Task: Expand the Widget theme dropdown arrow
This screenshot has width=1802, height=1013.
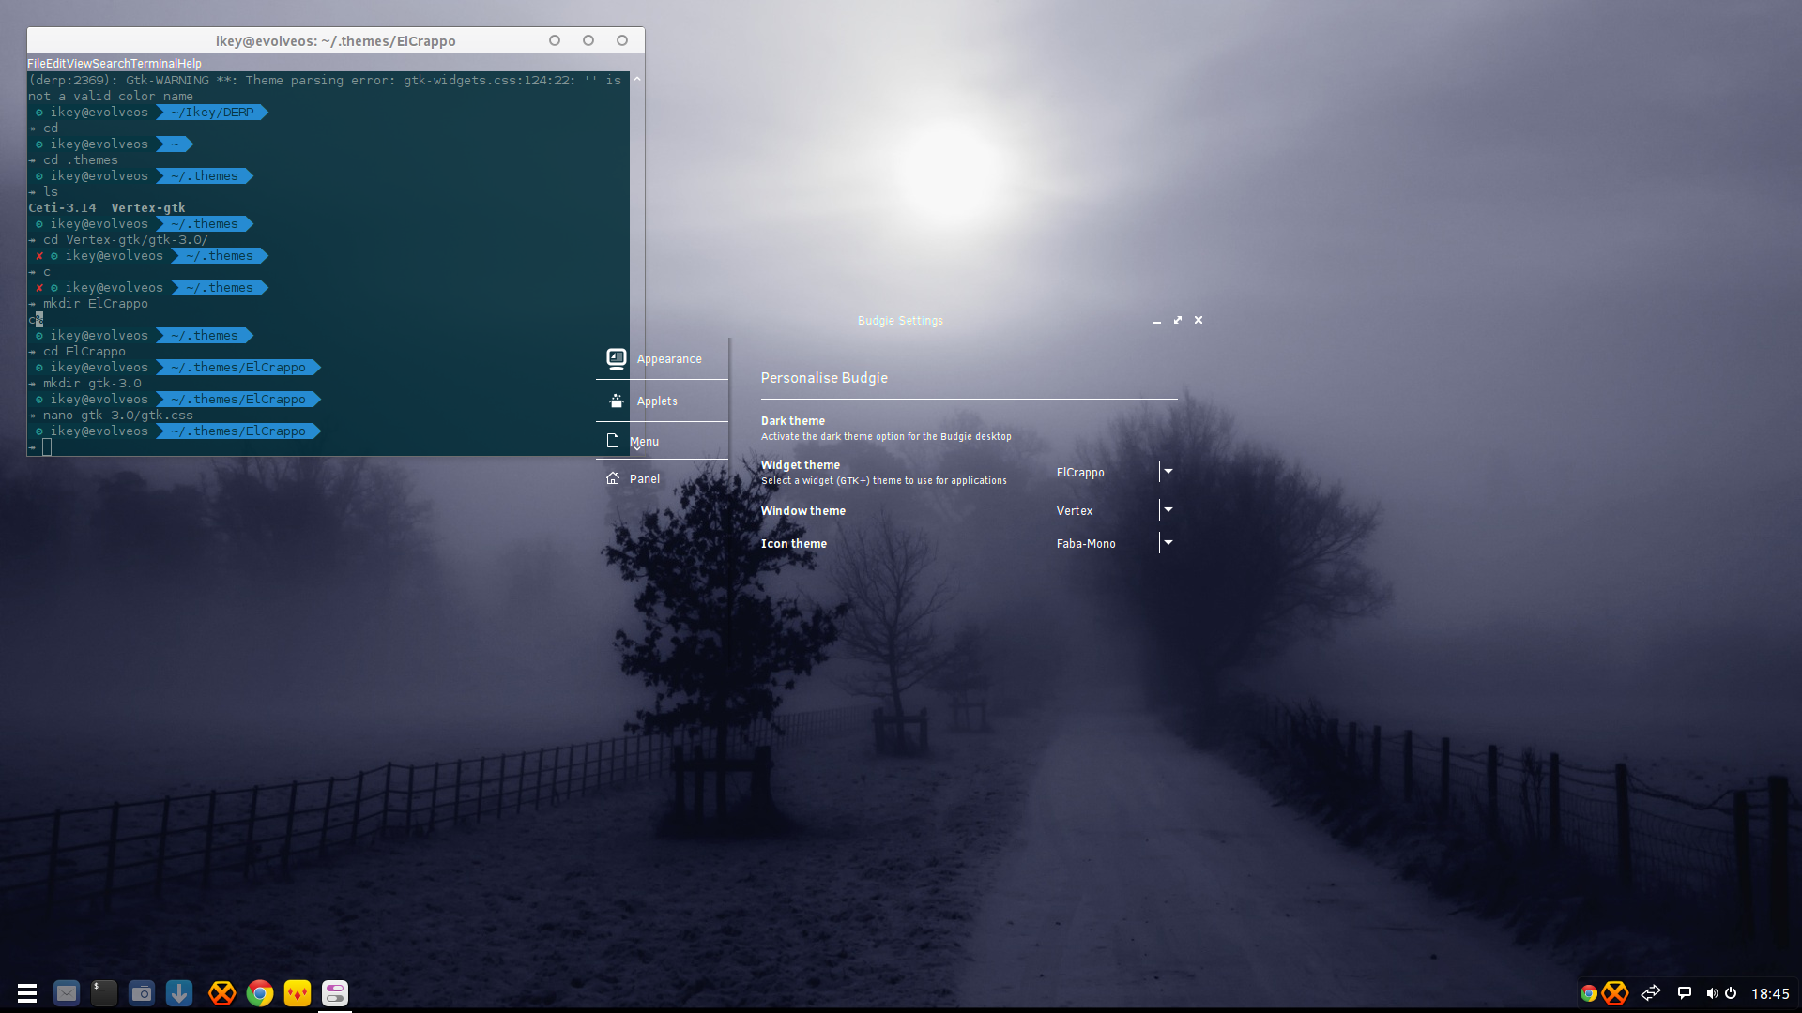Action: tap(1168, 472)
